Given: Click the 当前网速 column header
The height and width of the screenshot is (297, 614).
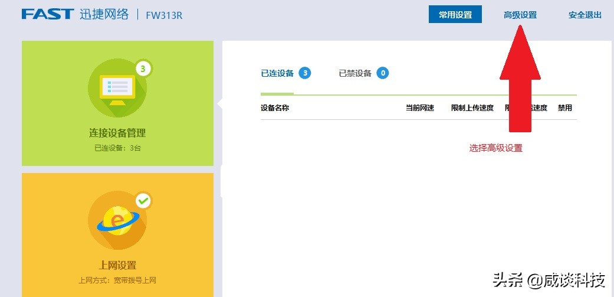Looking at the screenshot, I should [x=420, y=107].
